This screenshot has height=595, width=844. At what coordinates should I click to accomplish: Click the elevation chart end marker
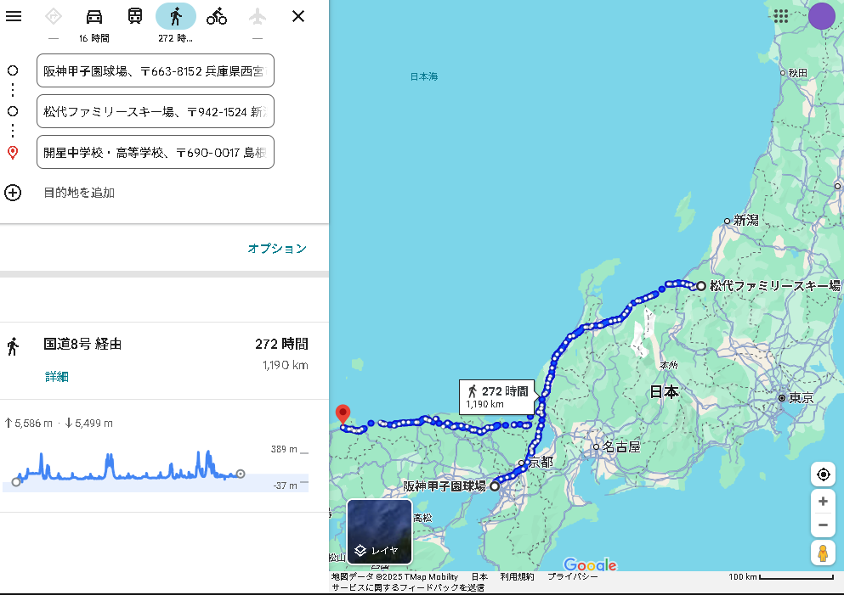click(x=241, y=474)
